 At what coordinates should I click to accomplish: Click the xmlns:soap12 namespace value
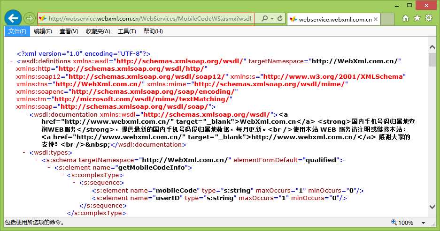[x=147, y=77]
